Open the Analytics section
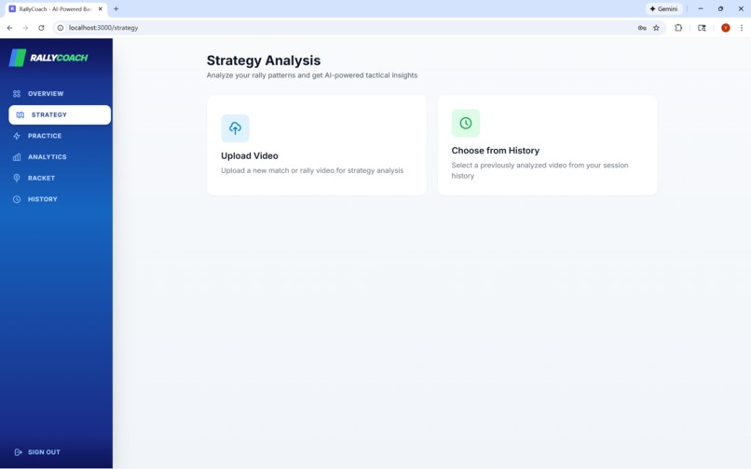The width and height of the screenshot is (751, 469). [60, 157]
